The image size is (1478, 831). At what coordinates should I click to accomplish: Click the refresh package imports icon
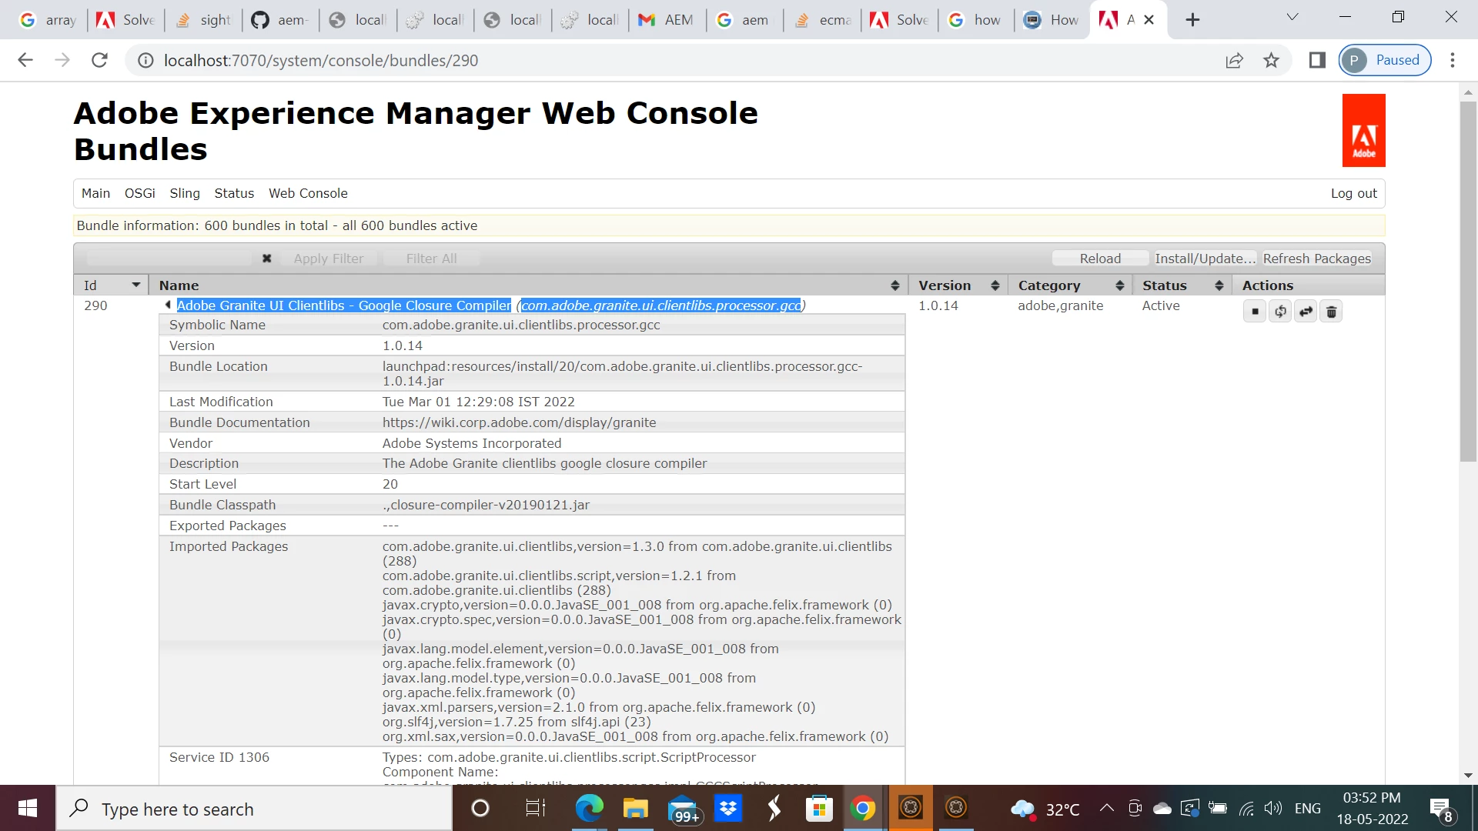coord(1280,312)
